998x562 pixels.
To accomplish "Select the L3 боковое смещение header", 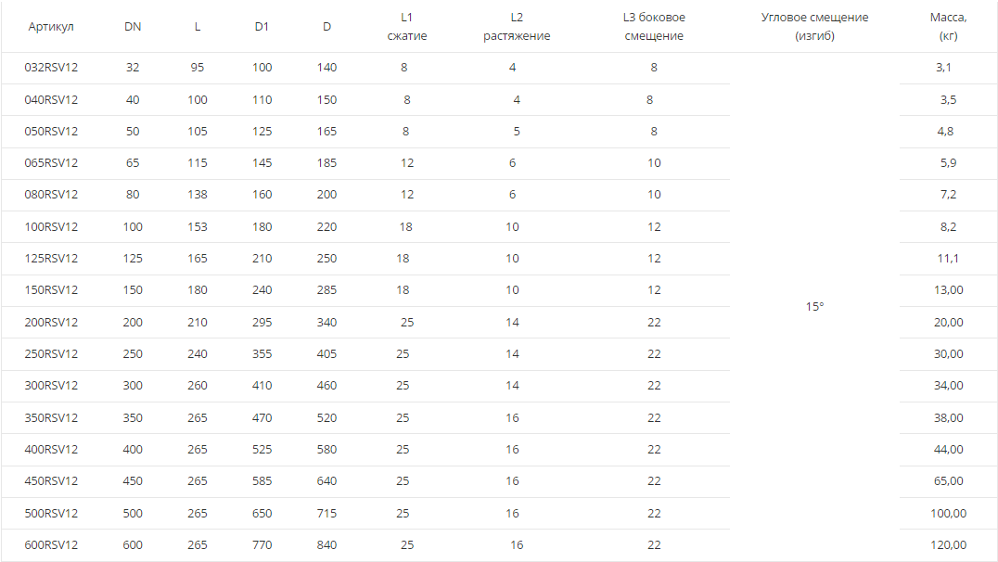I will pyautogui.click(x=654, y=27).
